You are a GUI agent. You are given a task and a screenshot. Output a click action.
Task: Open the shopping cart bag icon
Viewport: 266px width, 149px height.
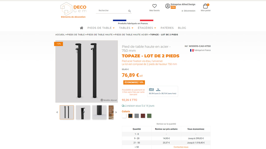[205, 6]
